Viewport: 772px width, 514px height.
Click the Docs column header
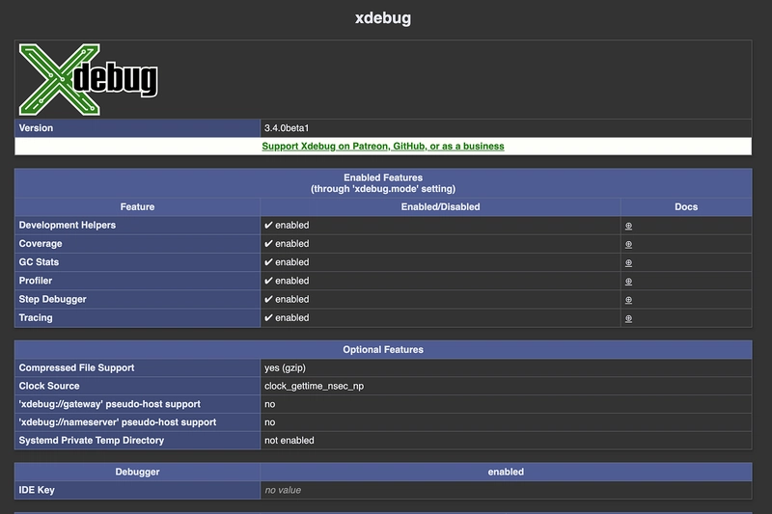[x=686, y=207]
